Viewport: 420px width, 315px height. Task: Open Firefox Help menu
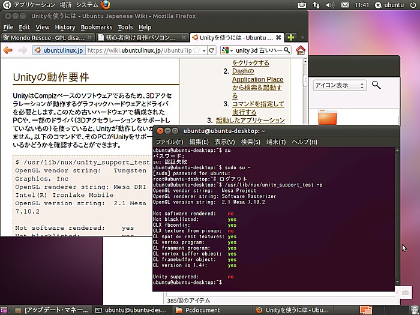[x=145, y=27]
